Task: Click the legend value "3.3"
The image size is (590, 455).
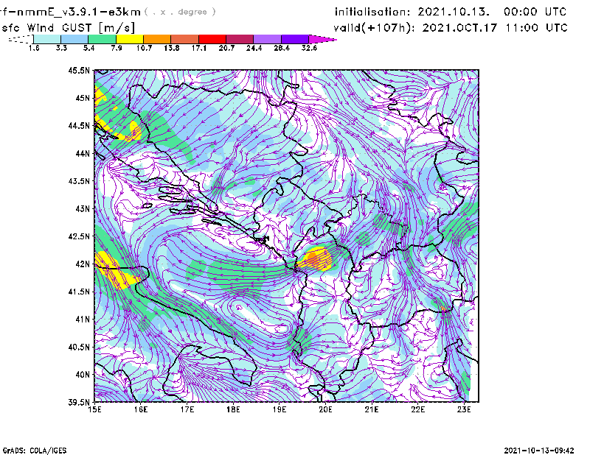Action: (x=61, y=48)
